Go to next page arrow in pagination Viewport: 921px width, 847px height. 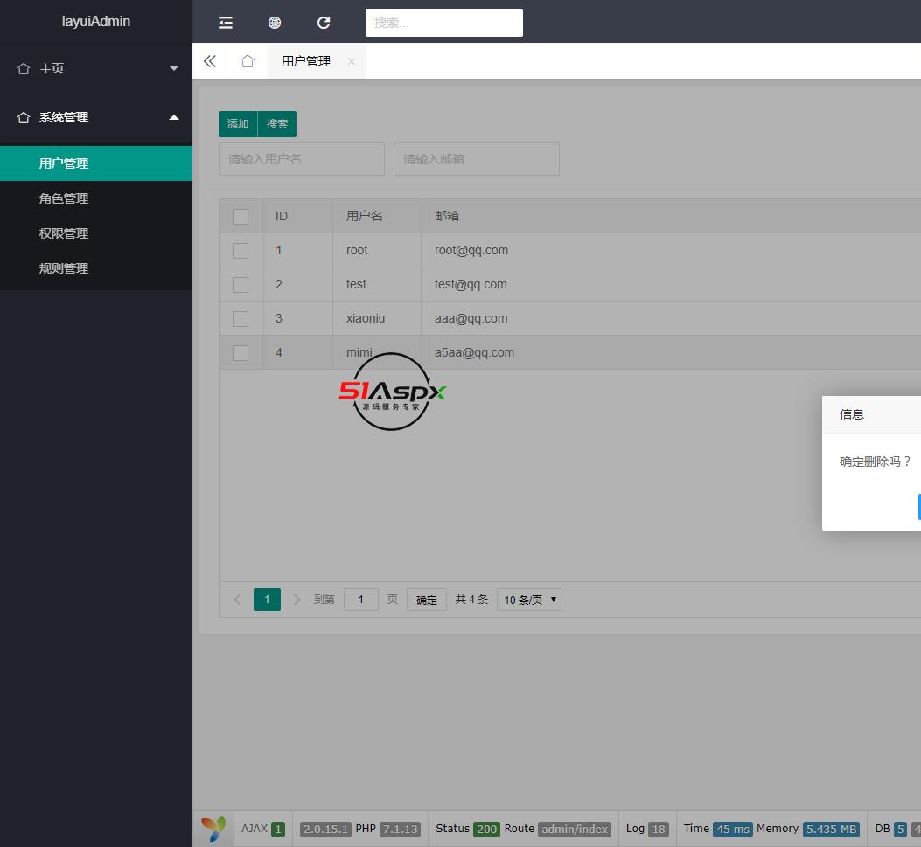pyautogui.click(x=297, y=600)
